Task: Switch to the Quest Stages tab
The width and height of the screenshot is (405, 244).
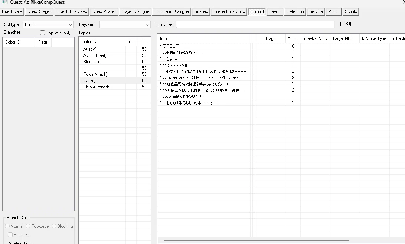Action: 40,11
